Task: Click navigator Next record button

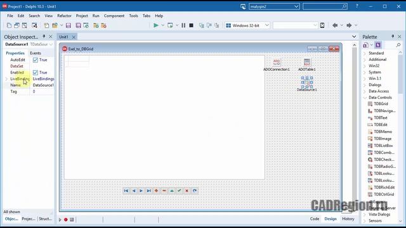Action: tap(141, 191)
